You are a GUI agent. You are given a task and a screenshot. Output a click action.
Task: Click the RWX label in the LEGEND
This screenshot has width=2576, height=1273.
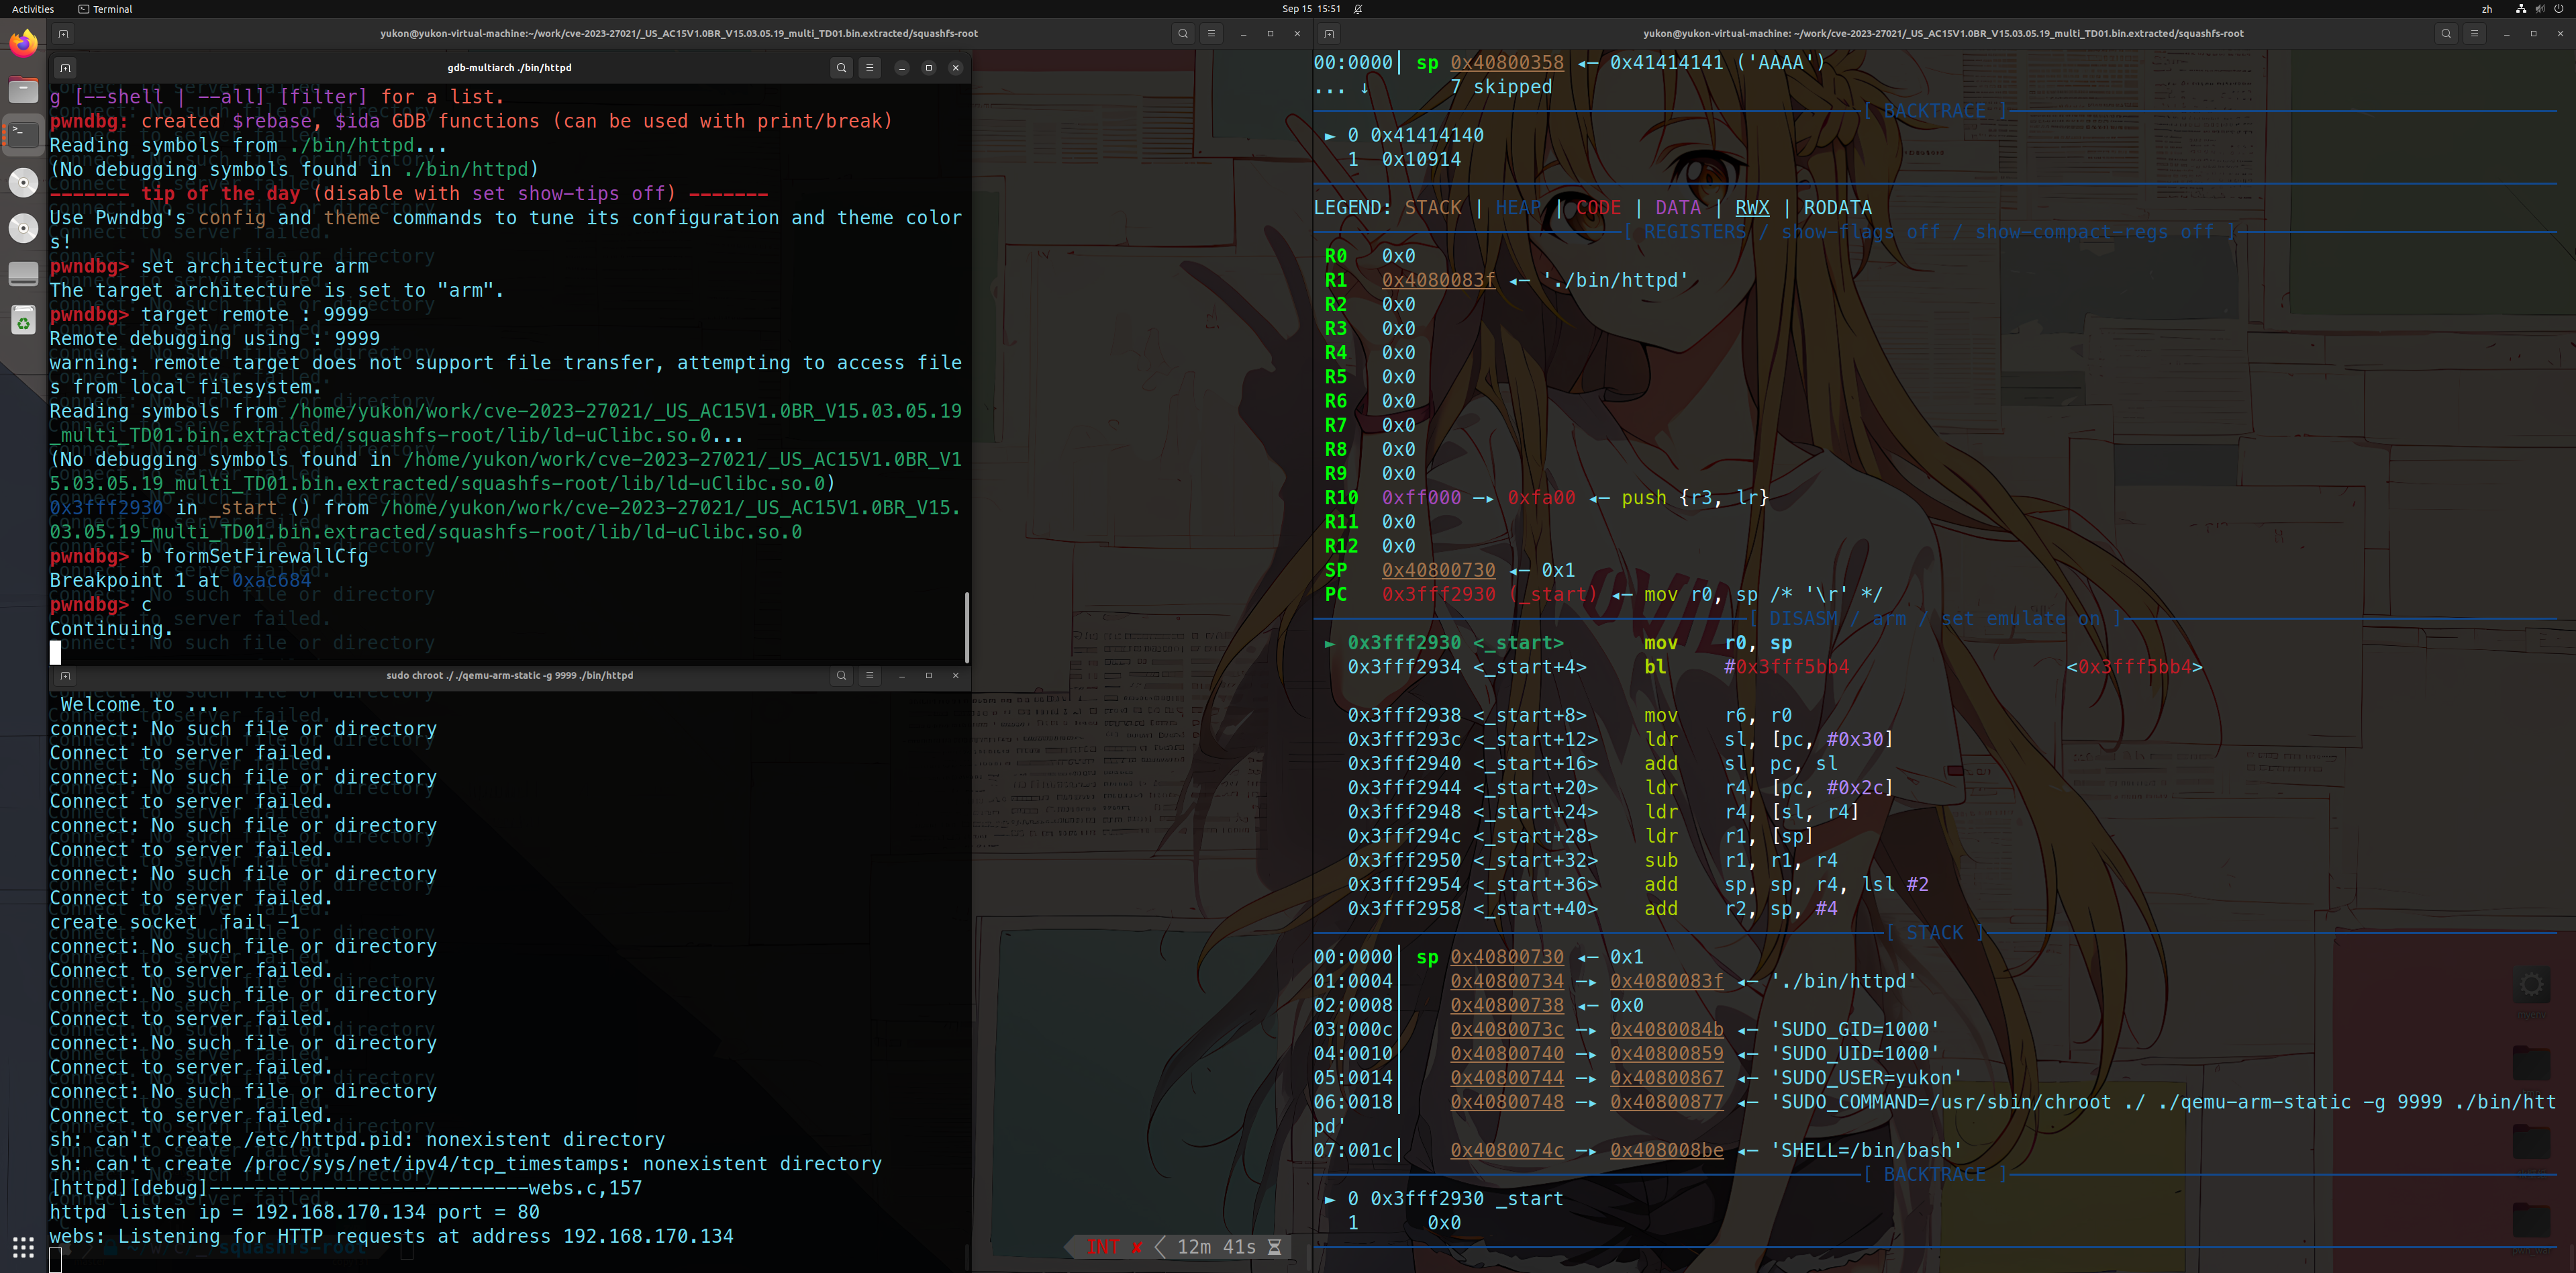(x=1752, y=208)
